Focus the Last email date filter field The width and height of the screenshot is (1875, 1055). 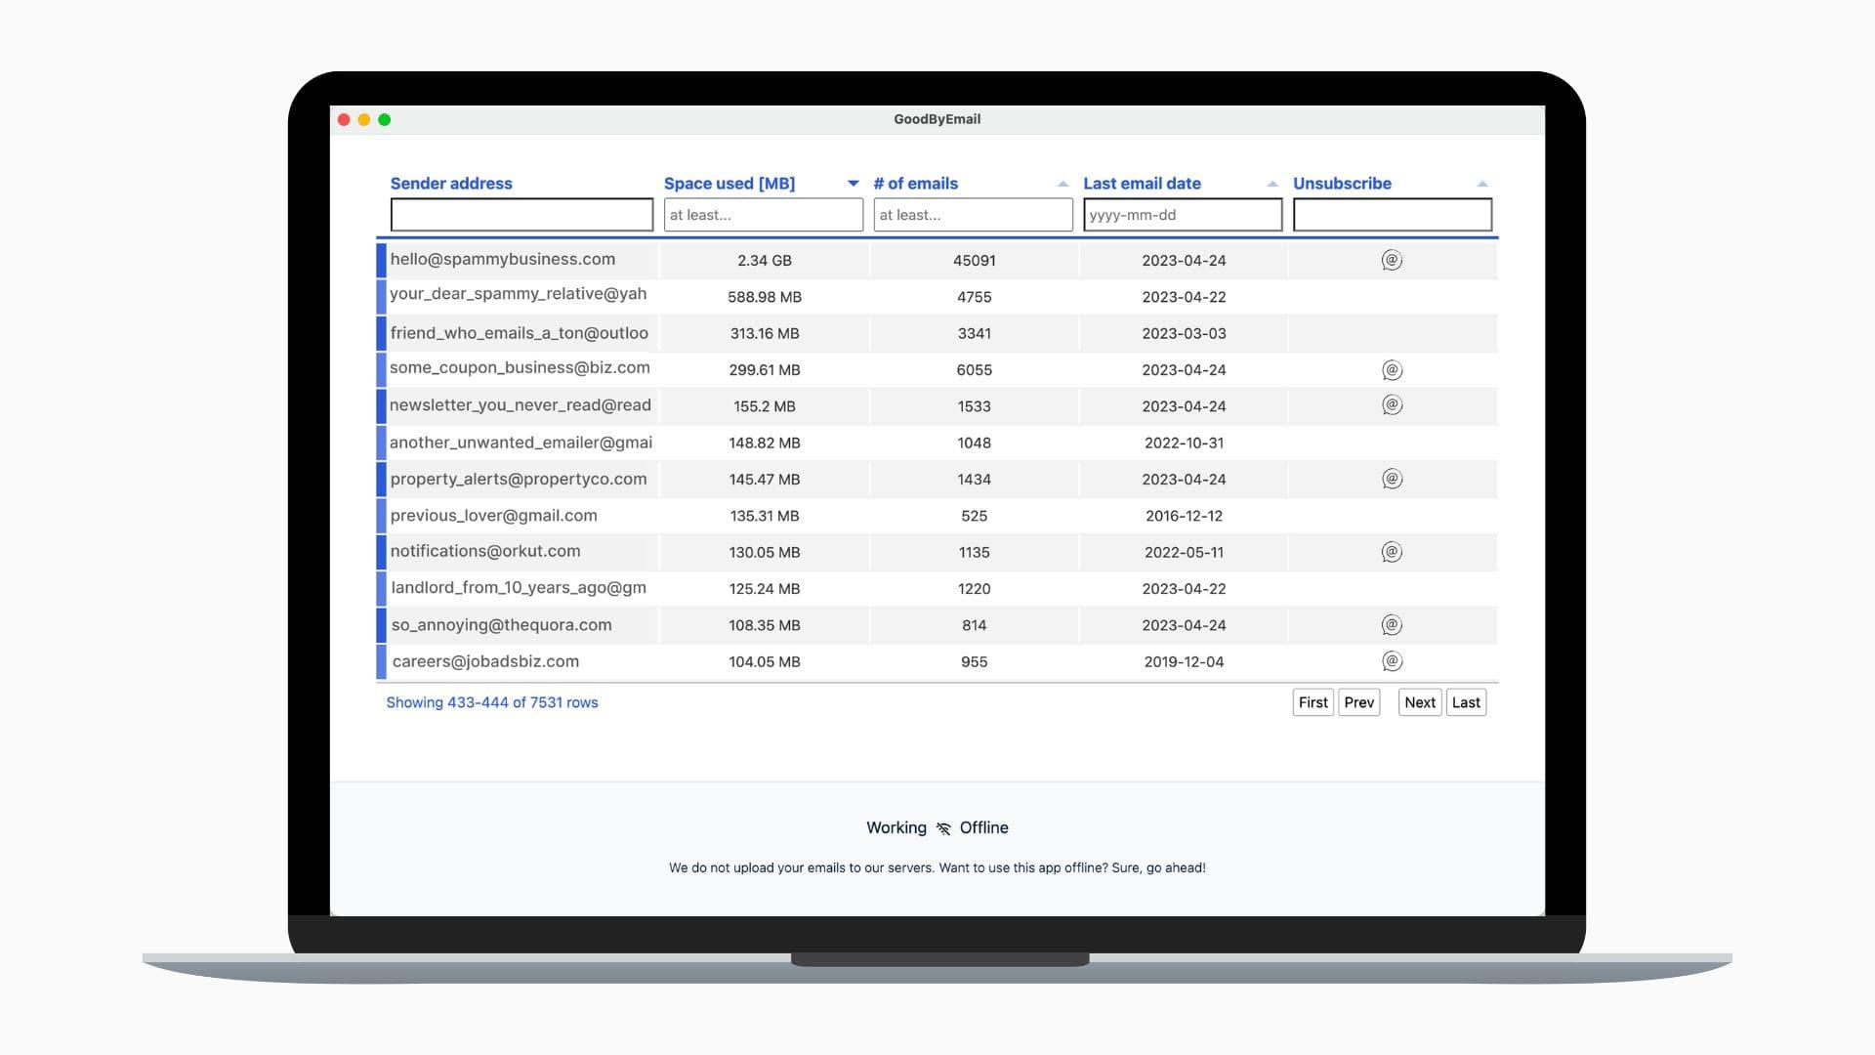(1182, 215)
